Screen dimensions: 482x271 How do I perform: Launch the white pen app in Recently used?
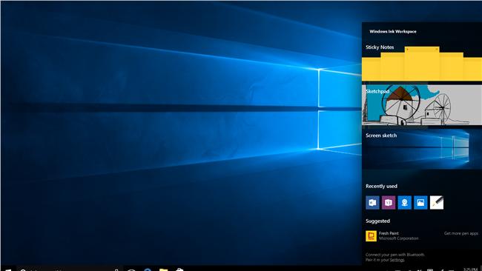coord(437,203)
